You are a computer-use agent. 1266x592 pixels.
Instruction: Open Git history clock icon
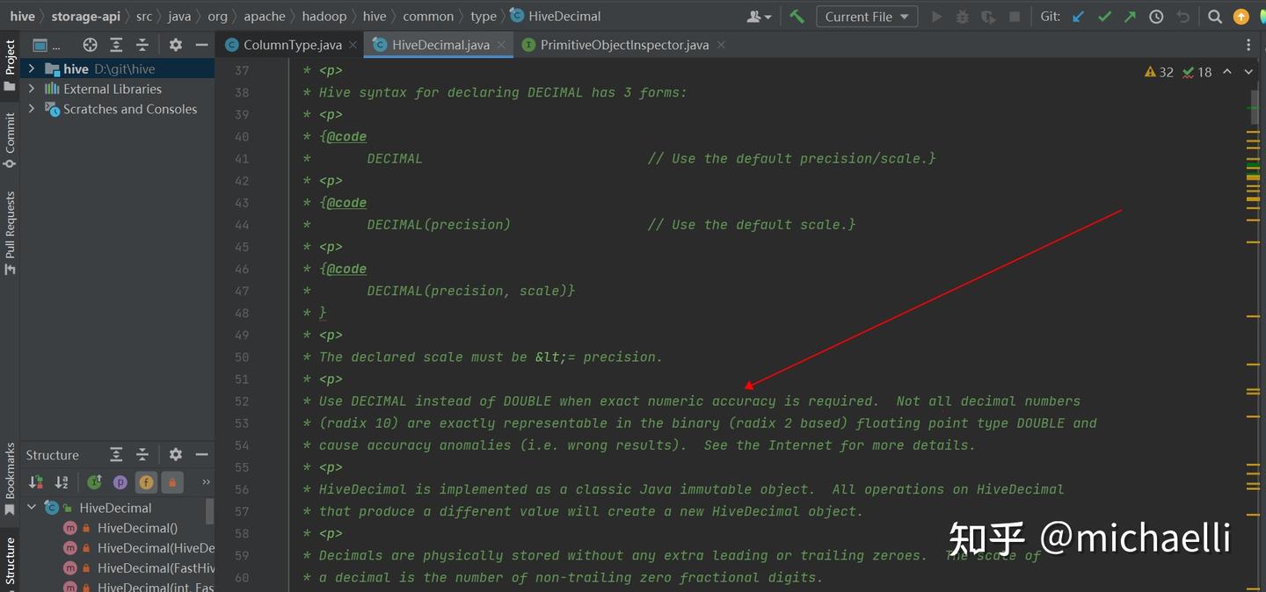tap(1156, 16)
